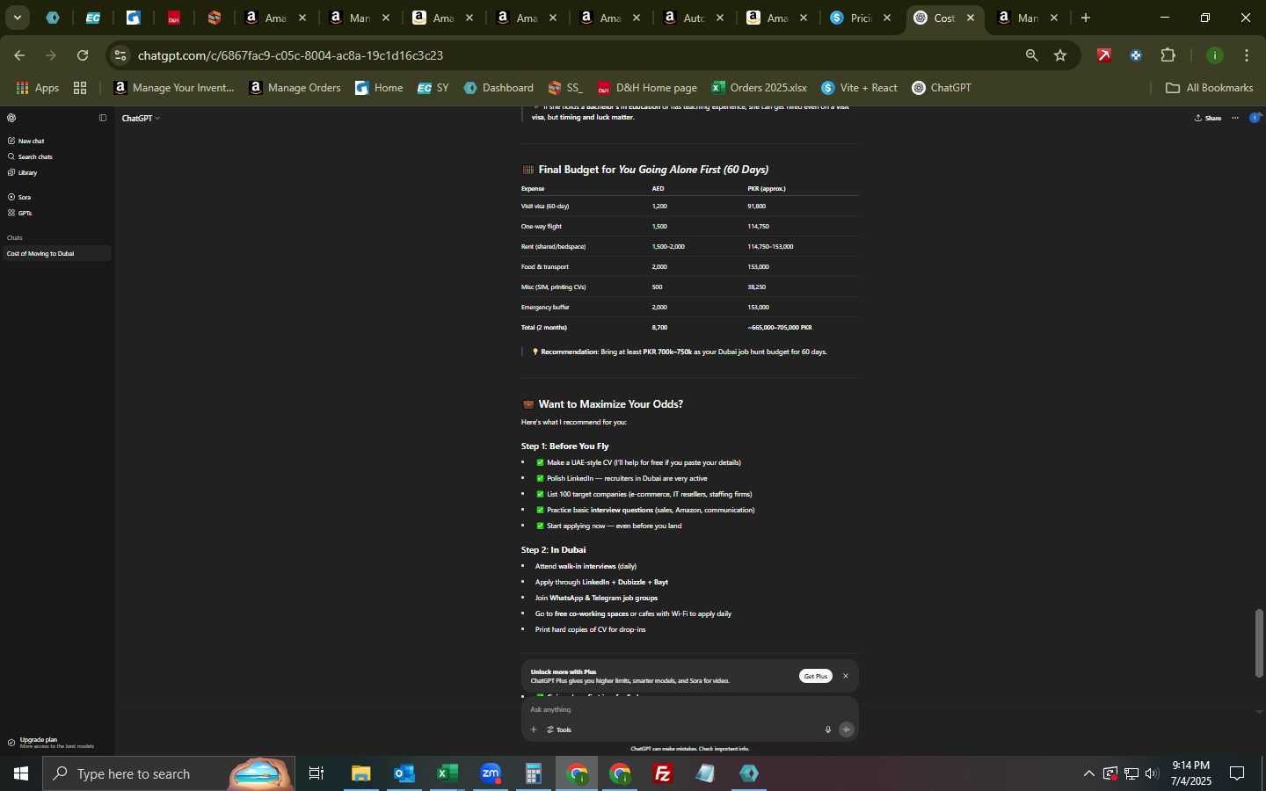The image size is (1266, 791).
Task: Open the three-dot conversation options menu
Action: point(1235,118)
